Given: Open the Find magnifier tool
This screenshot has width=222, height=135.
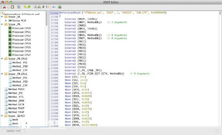Looking at the screenshot, I should (x=34, y=7).
